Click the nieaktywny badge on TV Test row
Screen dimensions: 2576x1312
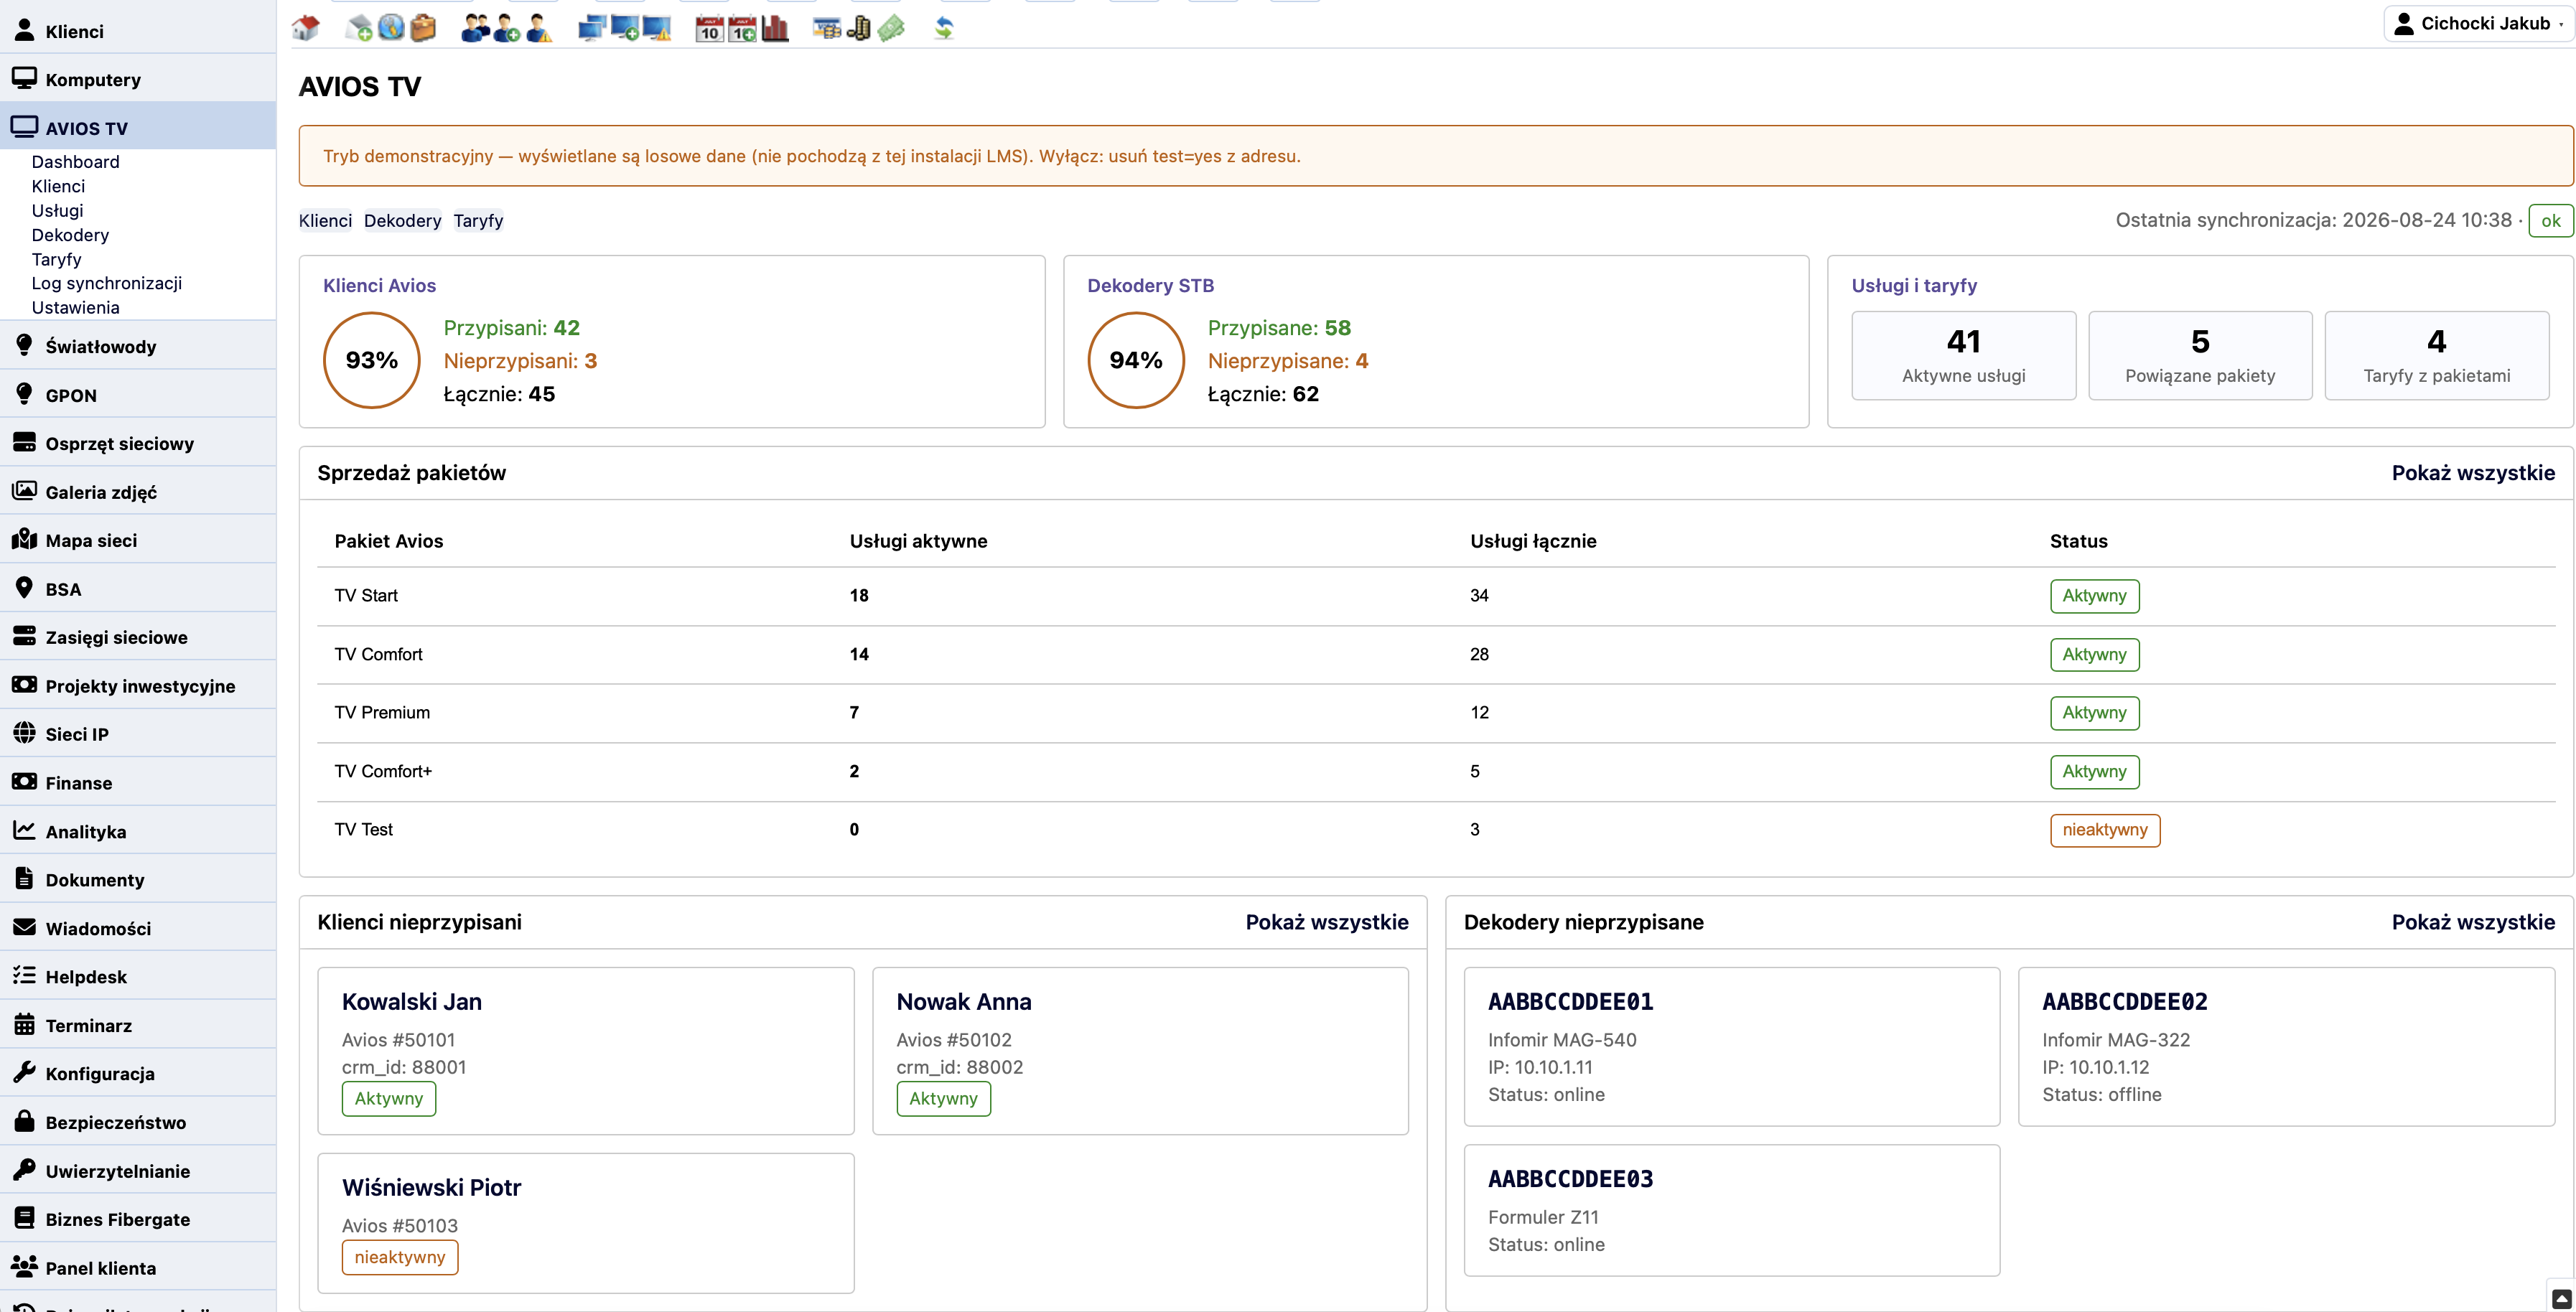[x=2105, y=829]
